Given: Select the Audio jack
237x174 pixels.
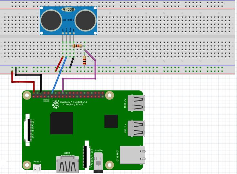Looking at the screenshot, I should pyautogui.click(x=98, y=162).
